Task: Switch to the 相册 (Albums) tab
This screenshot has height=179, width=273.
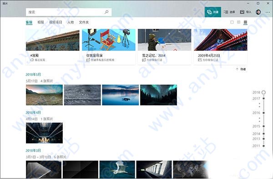Action: (40, 22)
